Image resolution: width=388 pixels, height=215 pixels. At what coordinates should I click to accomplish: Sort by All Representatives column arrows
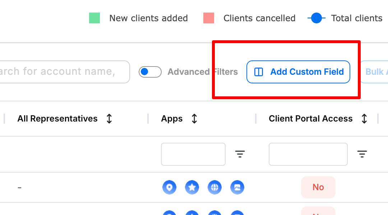pos(109,119)
